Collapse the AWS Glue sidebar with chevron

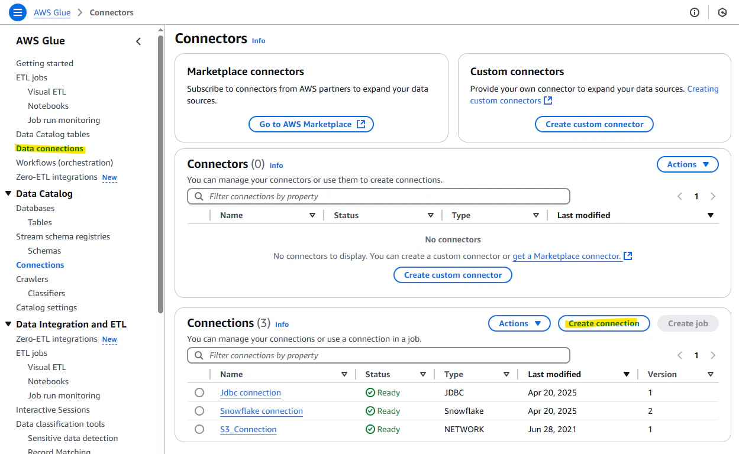138,41
